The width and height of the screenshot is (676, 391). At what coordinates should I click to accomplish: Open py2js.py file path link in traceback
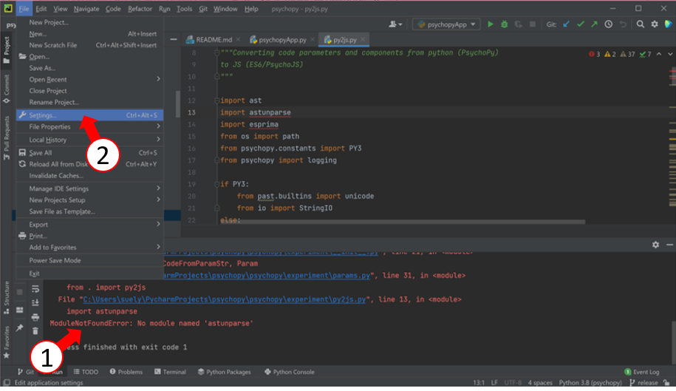click(224, 299)
